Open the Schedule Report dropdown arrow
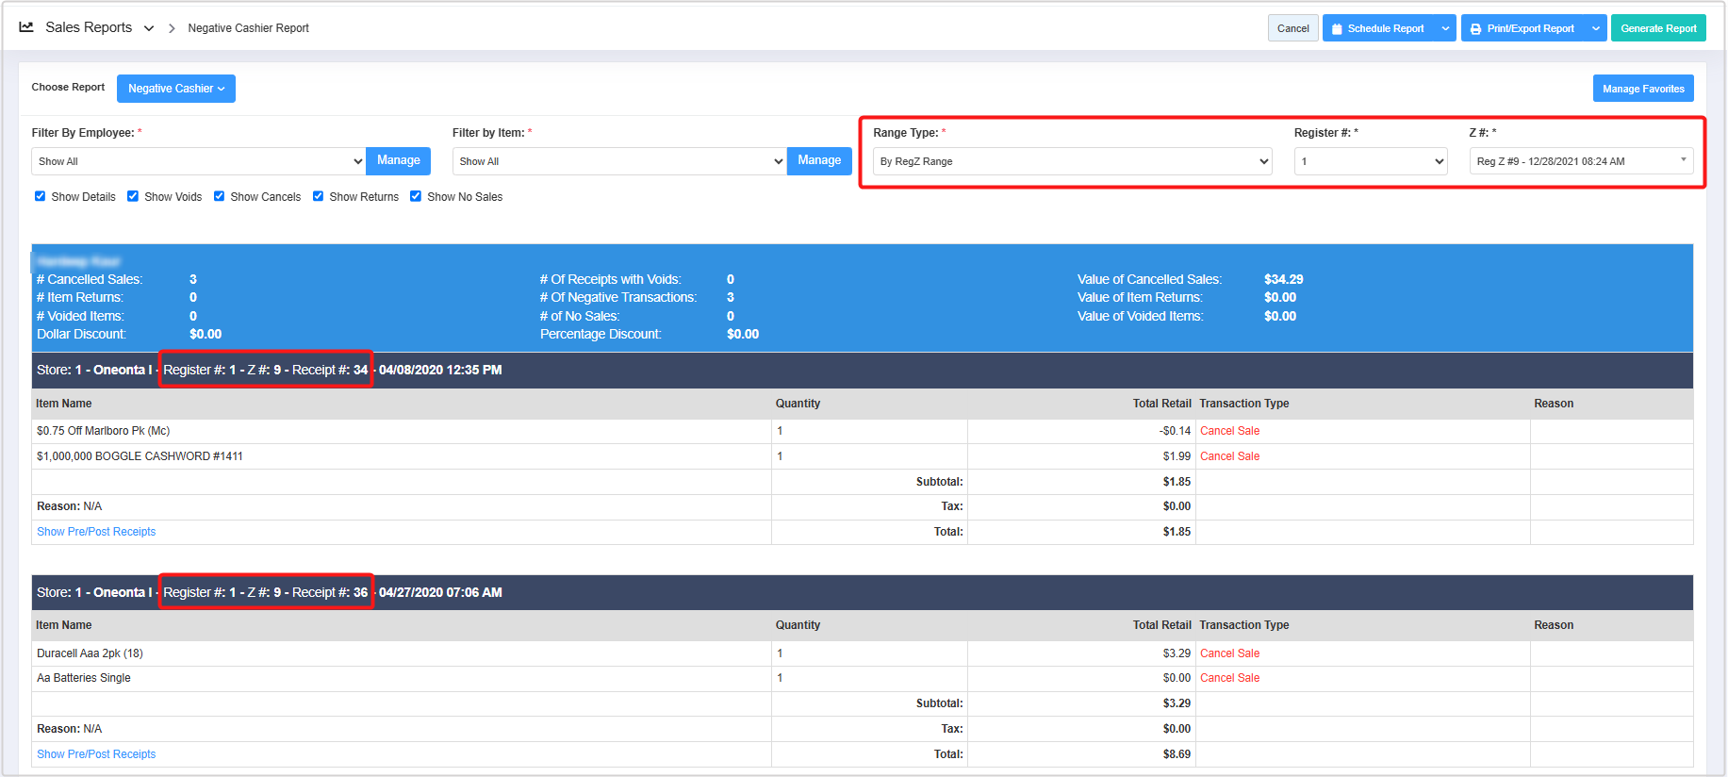1728x777 pixels. click(1445, 29)
